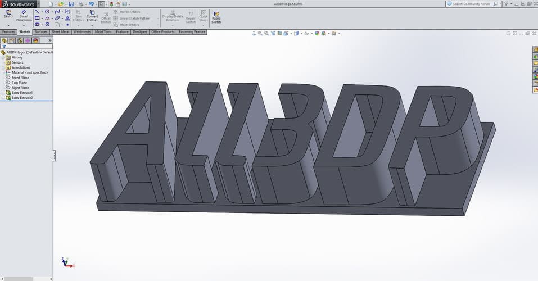
Task: Select the Line sketch tool
Action: coord(37,12)
